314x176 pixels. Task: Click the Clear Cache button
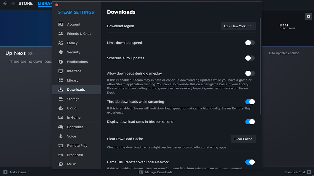click(243, 139)
